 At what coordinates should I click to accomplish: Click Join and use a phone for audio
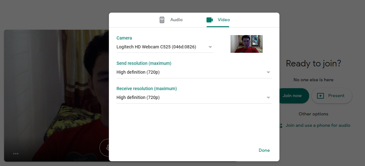coord(318,126)
